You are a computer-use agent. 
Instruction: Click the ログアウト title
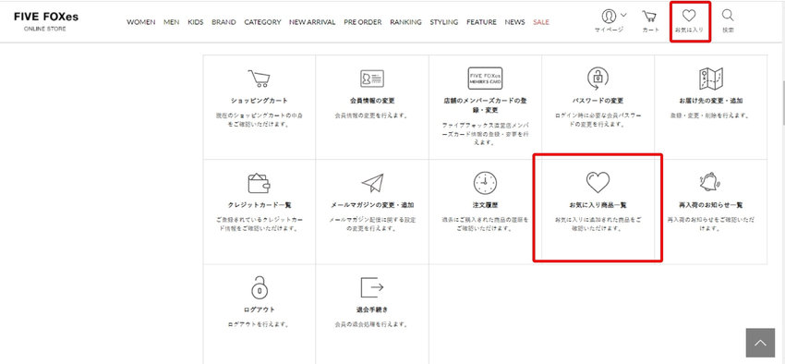[x=260, y=309]
